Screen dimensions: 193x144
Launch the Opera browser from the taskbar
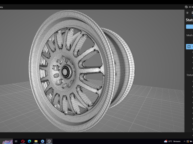click(23, 141)
